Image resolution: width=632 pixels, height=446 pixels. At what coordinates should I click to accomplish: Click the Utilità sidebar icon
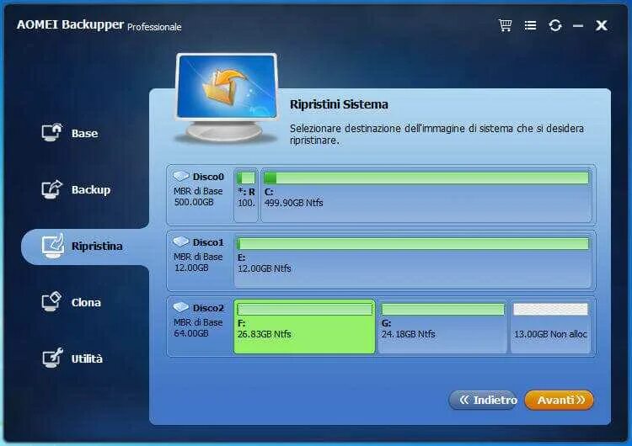pyautogui.click(x=52, y=358)
